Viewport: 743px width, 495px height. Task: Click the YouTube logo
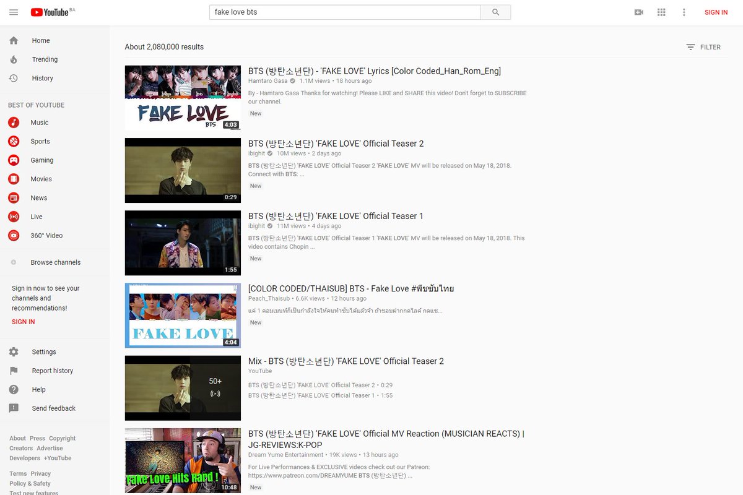(x=50, y=12)
